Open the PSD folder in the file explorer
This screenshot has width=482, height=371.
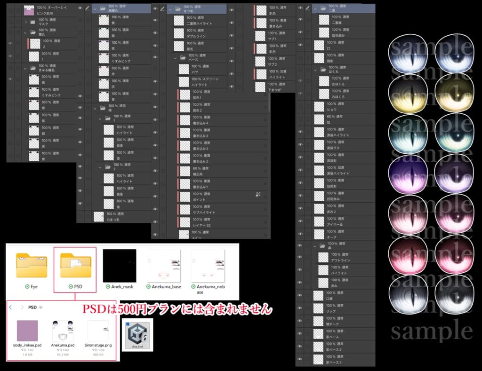click(76, 265)
